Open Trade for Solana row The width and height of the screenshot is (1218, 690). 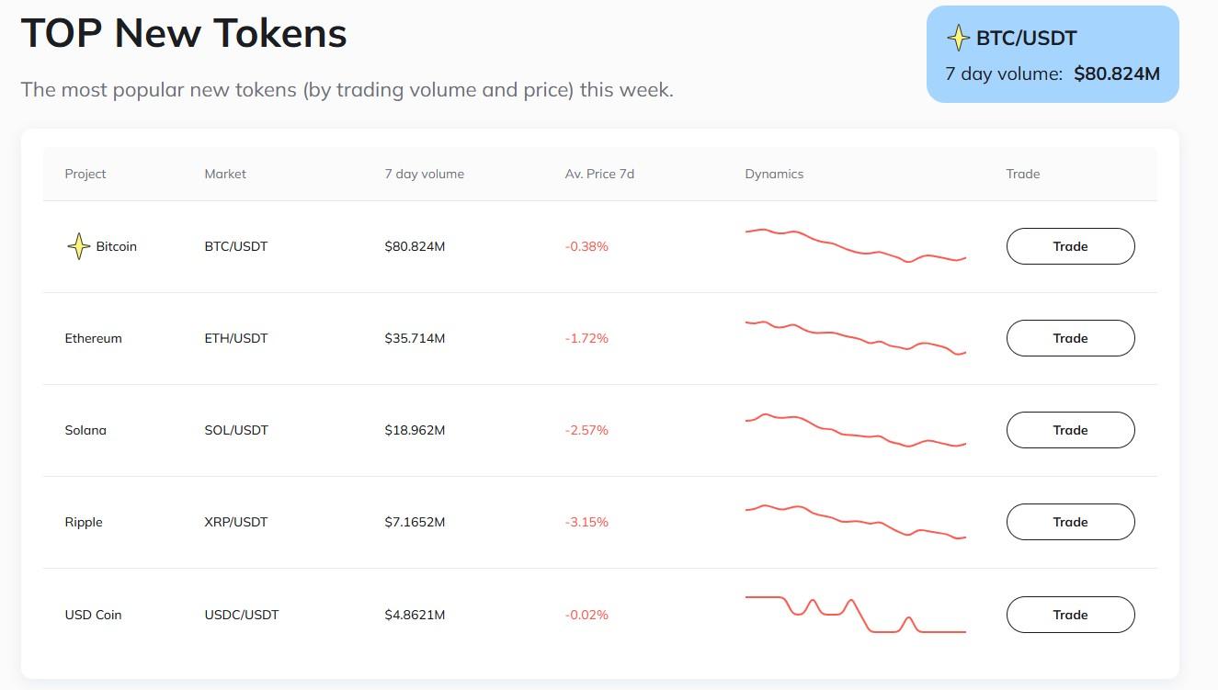click(1070, 430)
